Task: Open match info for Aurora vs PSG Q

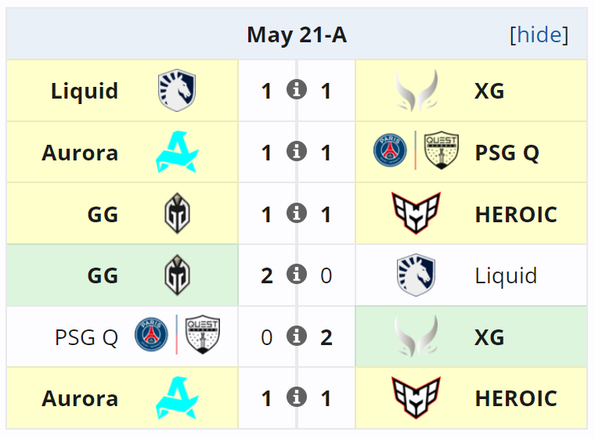Action: pyautogui.click(x=296, y=151)
